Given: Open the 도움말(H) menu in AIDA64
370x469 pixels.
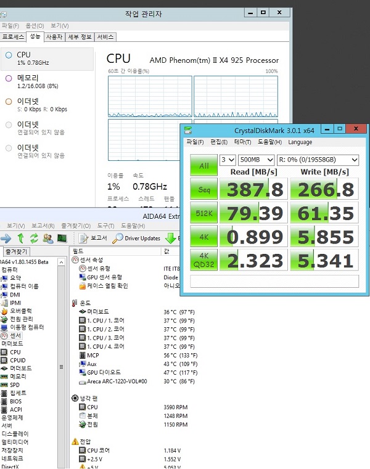Looking at the screenshot, I should click(x=133, y=226).
